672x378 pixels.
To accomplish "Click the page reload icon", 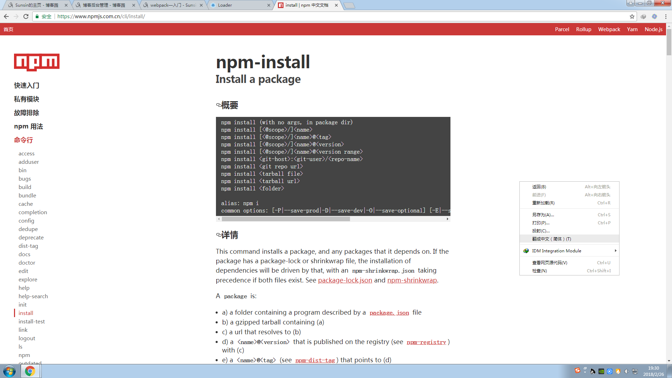I will [x=26, y=16].
